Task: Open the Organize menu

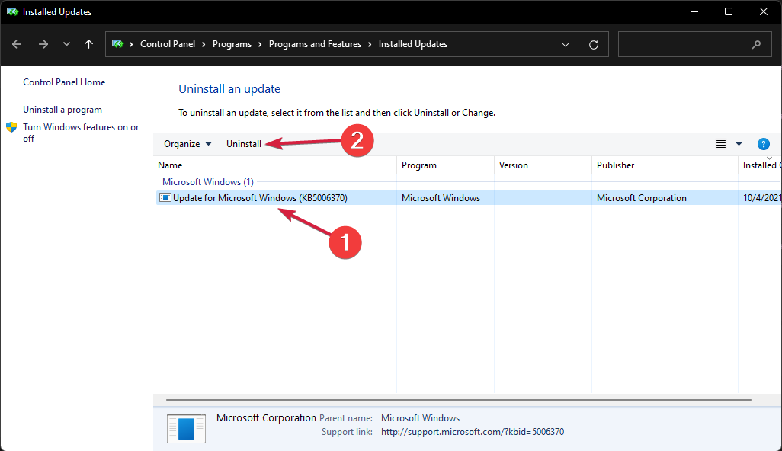Action: (x=187, y=144)
